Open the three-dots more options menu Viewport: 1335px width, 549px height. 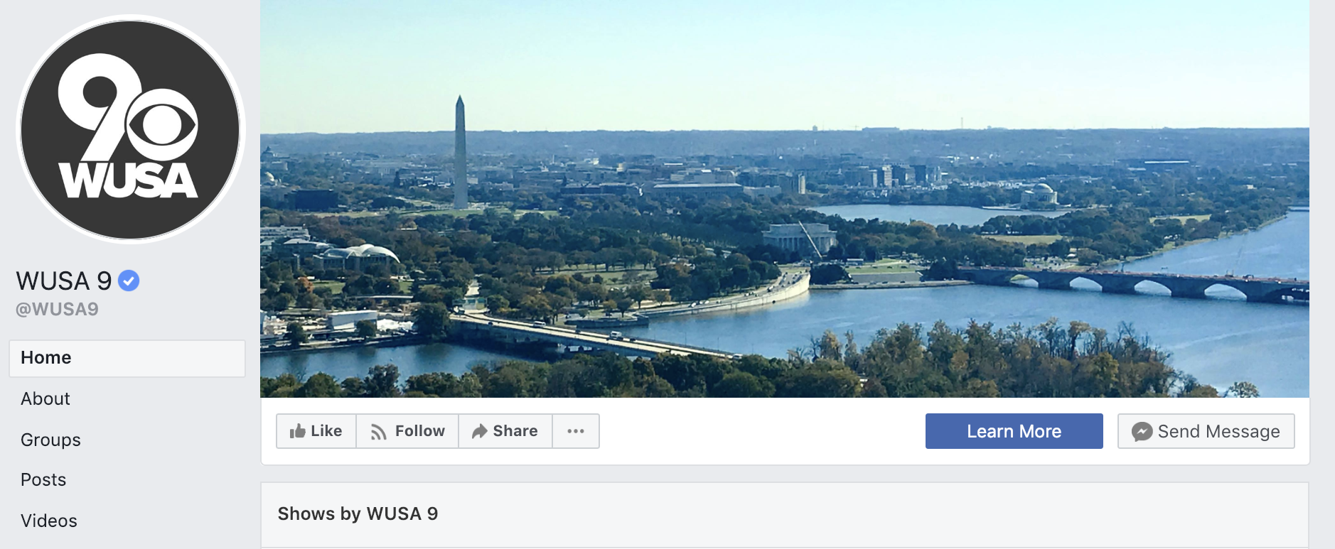coord(576,431)
